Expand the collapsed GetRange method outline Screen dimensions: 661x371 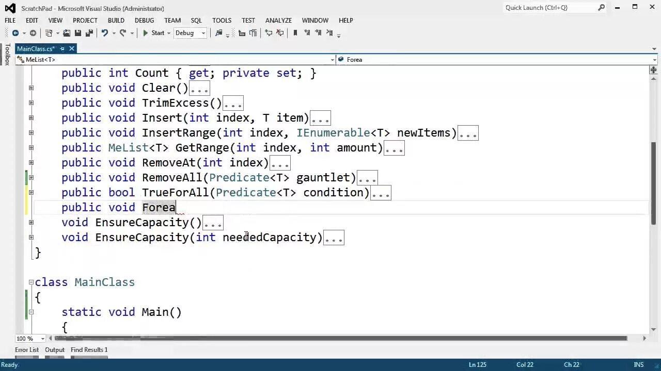tap(31, 147)
